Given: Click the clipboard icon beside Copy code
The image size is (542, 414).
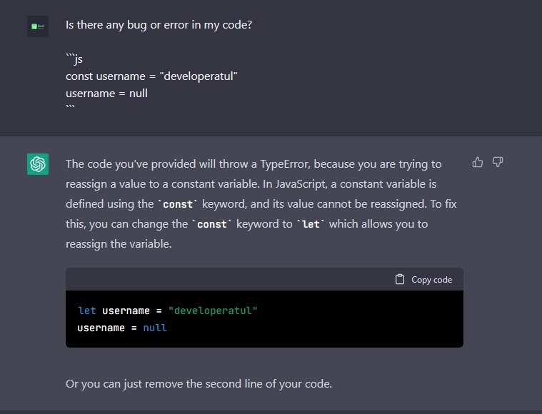Looking at the screenshot, I should 400,279.
